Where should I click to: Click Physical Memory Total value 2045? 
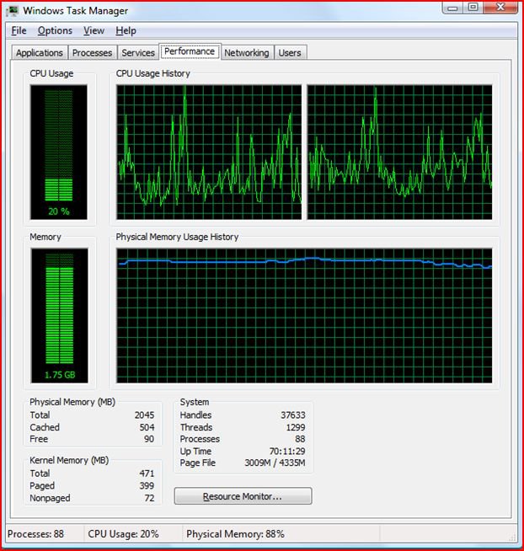click(144, 415)
